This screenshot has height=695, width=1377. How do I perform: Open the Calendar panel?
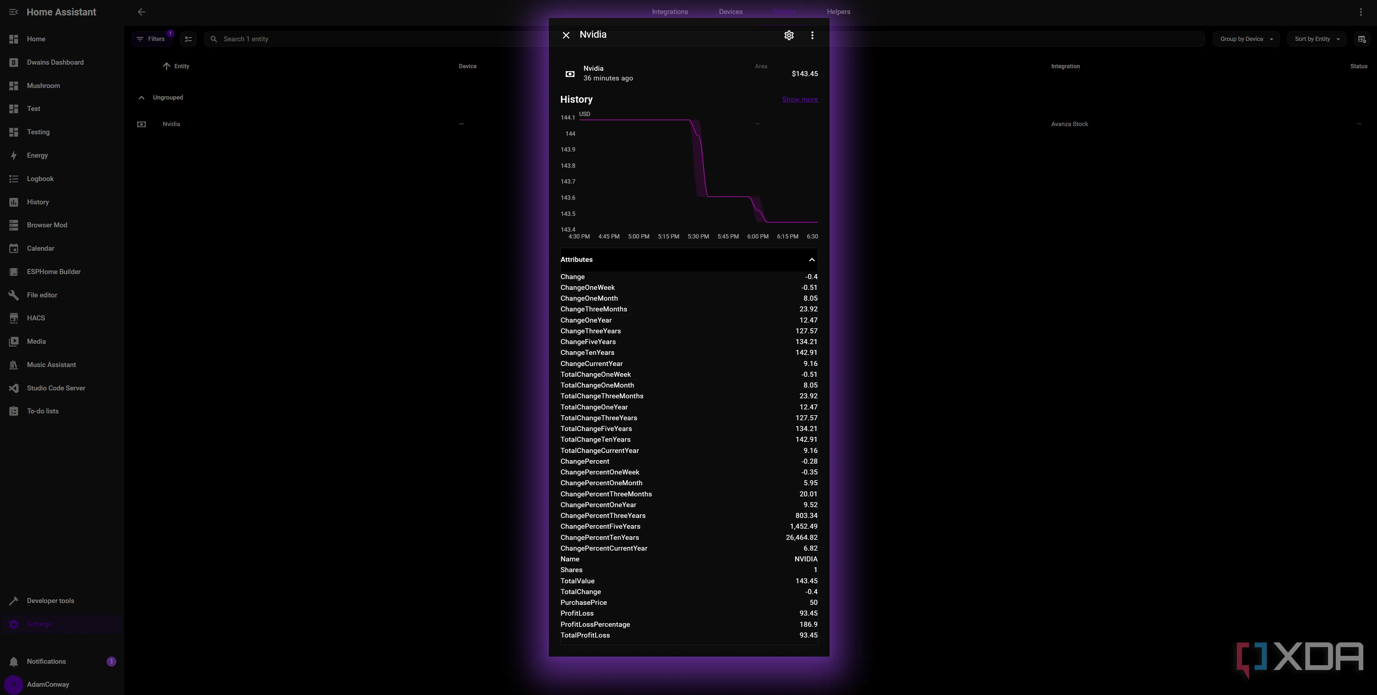tap(62, 248)
